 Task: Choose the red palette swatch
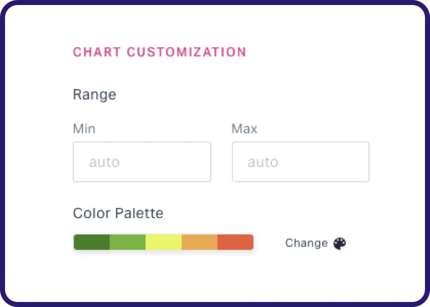236,242
